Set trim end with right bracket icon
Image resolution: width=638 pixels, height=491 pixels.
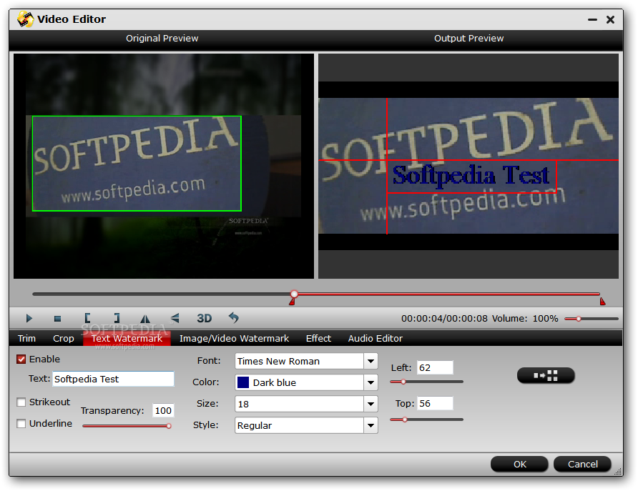[x=117, y=318]
